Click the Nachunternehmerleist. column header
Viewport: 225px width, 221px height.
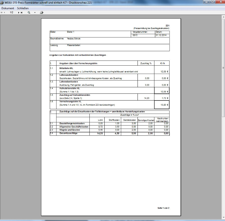[x=163, y=120]
